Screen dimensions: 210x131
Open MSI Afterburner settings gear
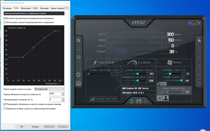pyautogui.click(x=79, y=75)
